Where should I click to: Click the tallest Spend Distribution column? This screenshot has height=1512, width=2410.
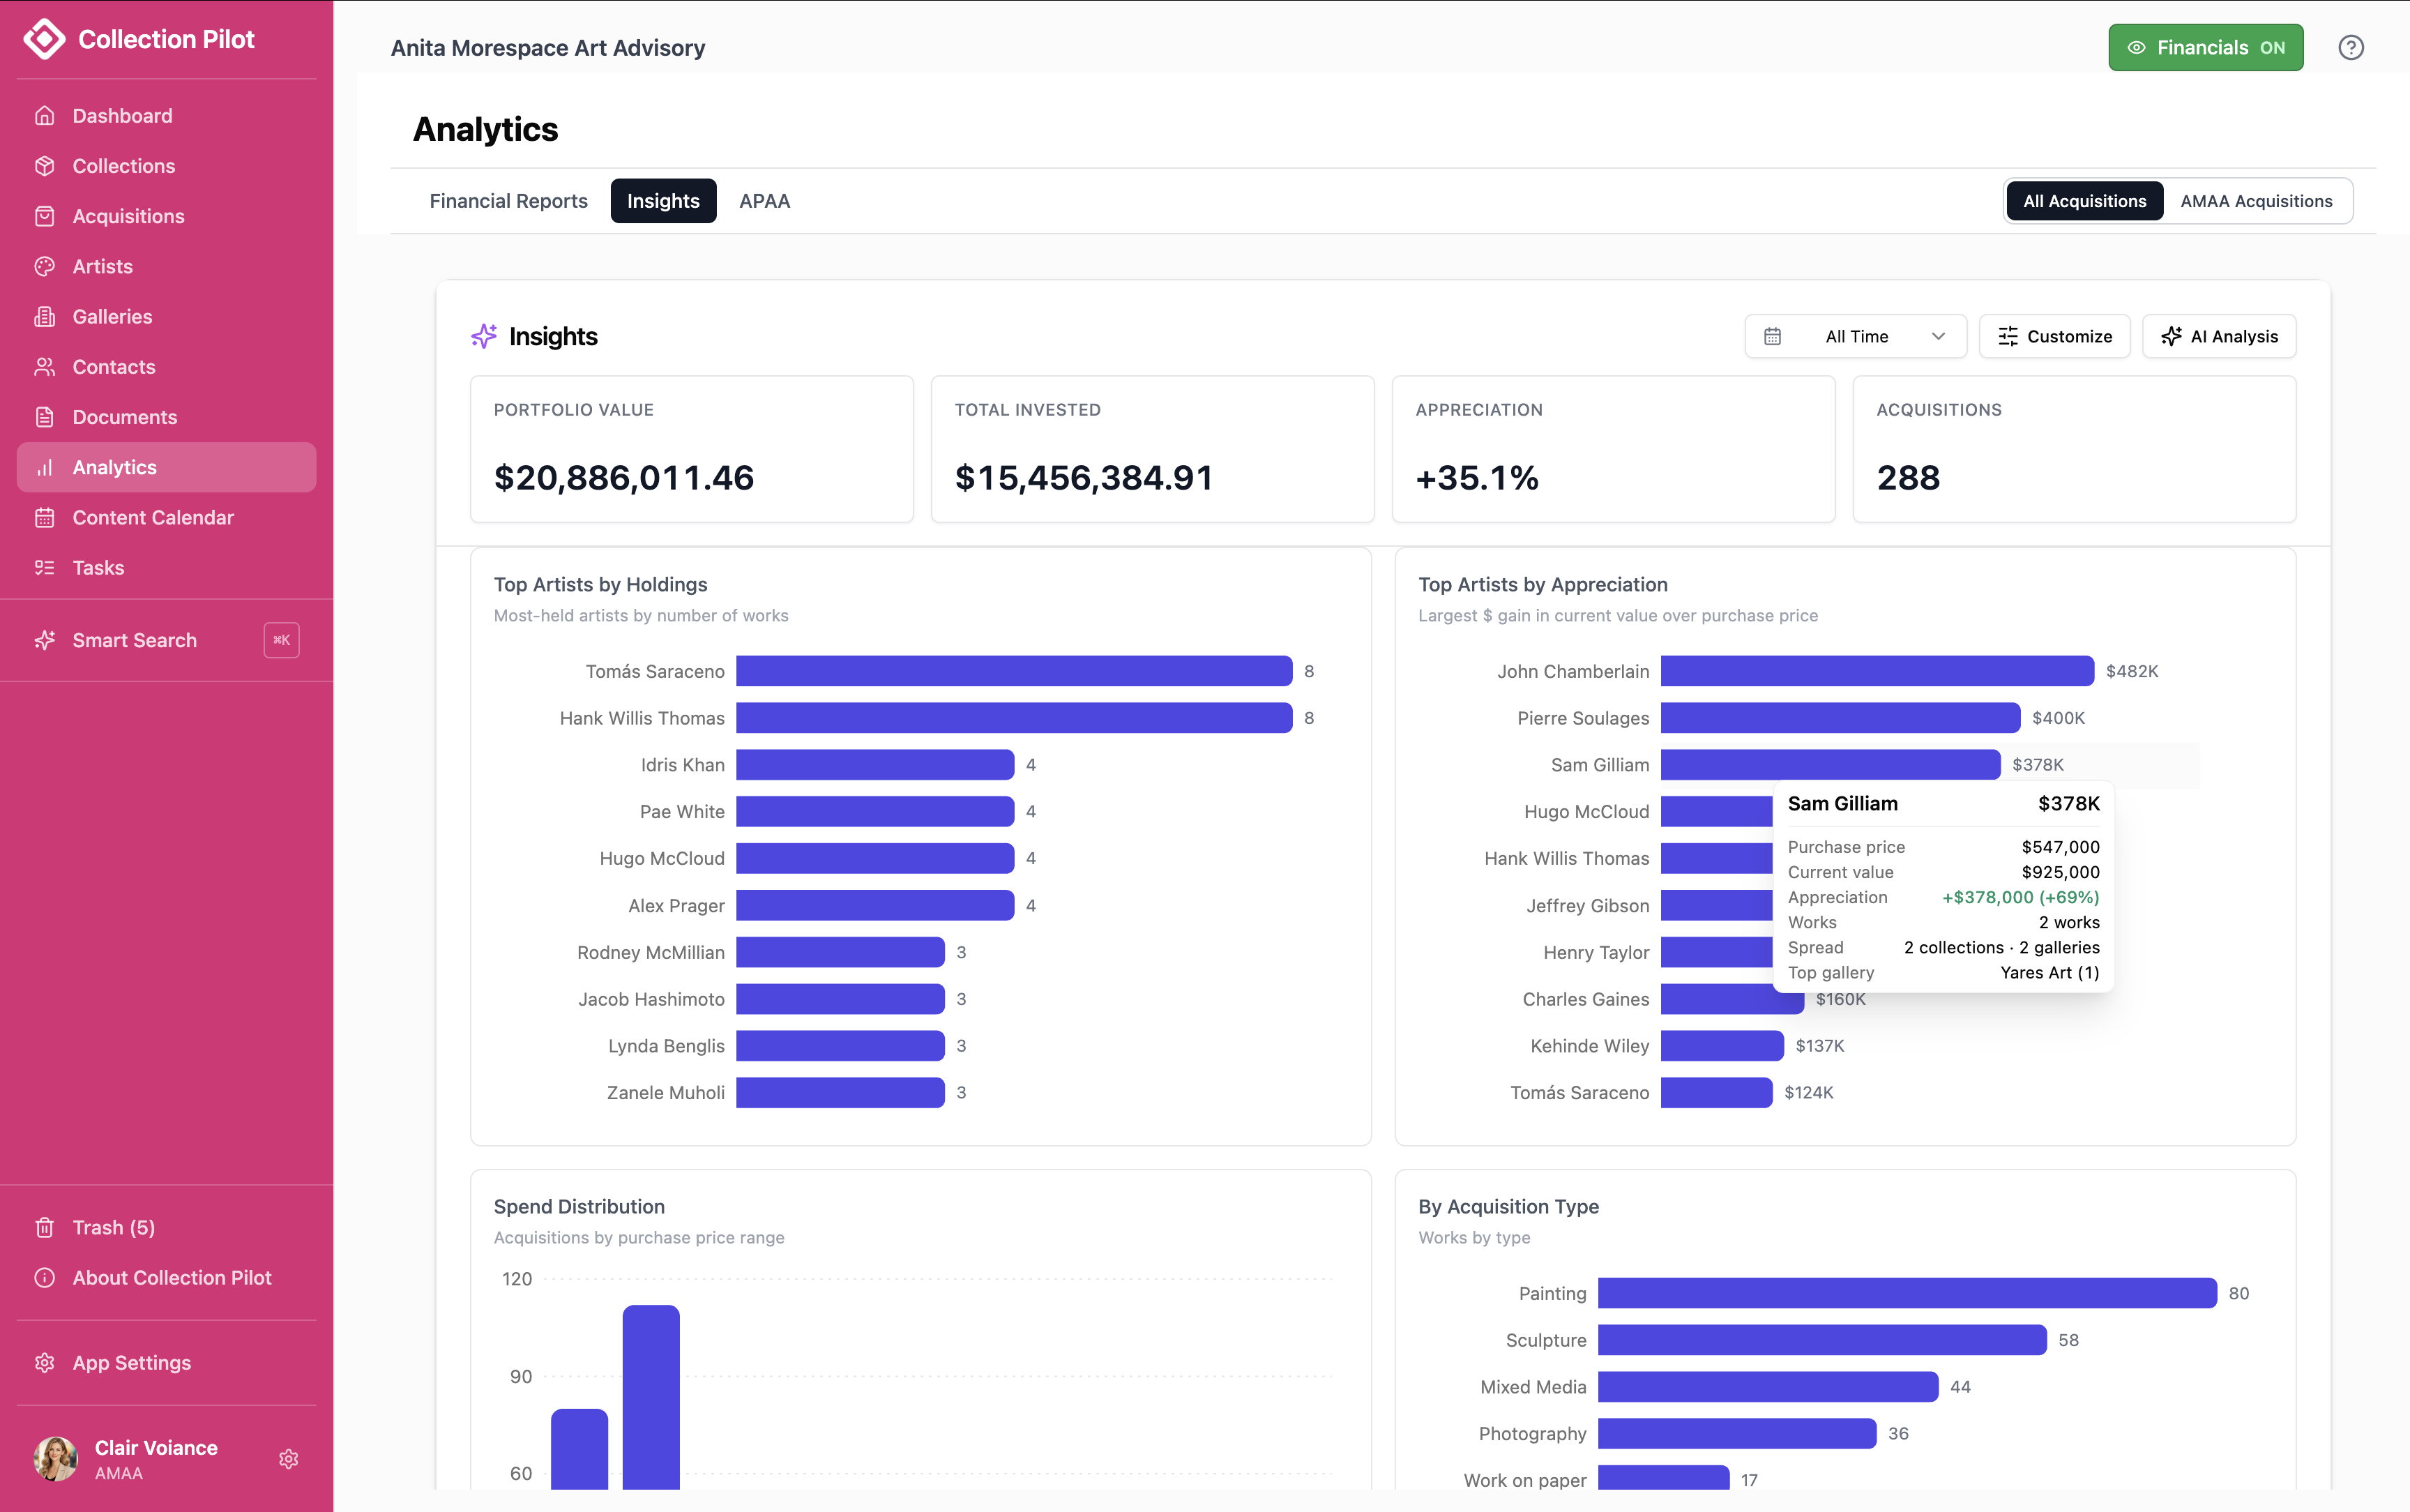(651, 1397)
